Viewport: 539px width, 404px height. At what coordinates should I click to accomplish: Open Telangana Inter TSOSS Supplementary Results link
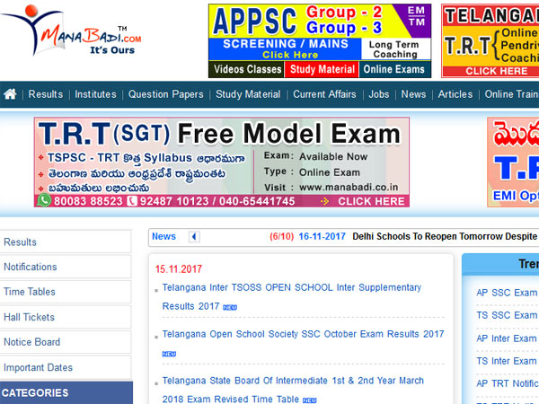click(x=291, y=288)
